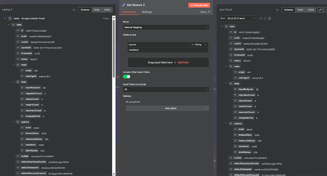Click the external link icon beside Docs

[209, 12]
